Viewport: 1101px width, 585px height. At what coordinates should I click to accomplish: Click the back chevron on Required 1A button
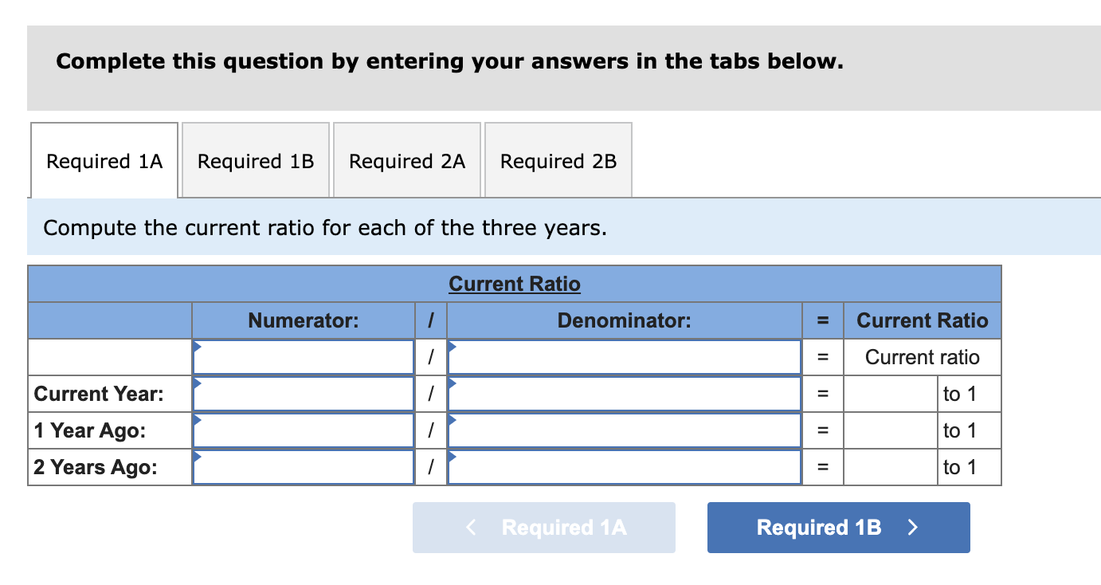click(x=469, y=527)
